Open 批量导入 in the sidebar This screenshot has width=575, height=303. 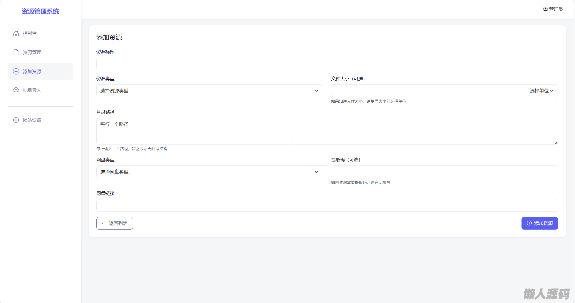tap(32, 90)
